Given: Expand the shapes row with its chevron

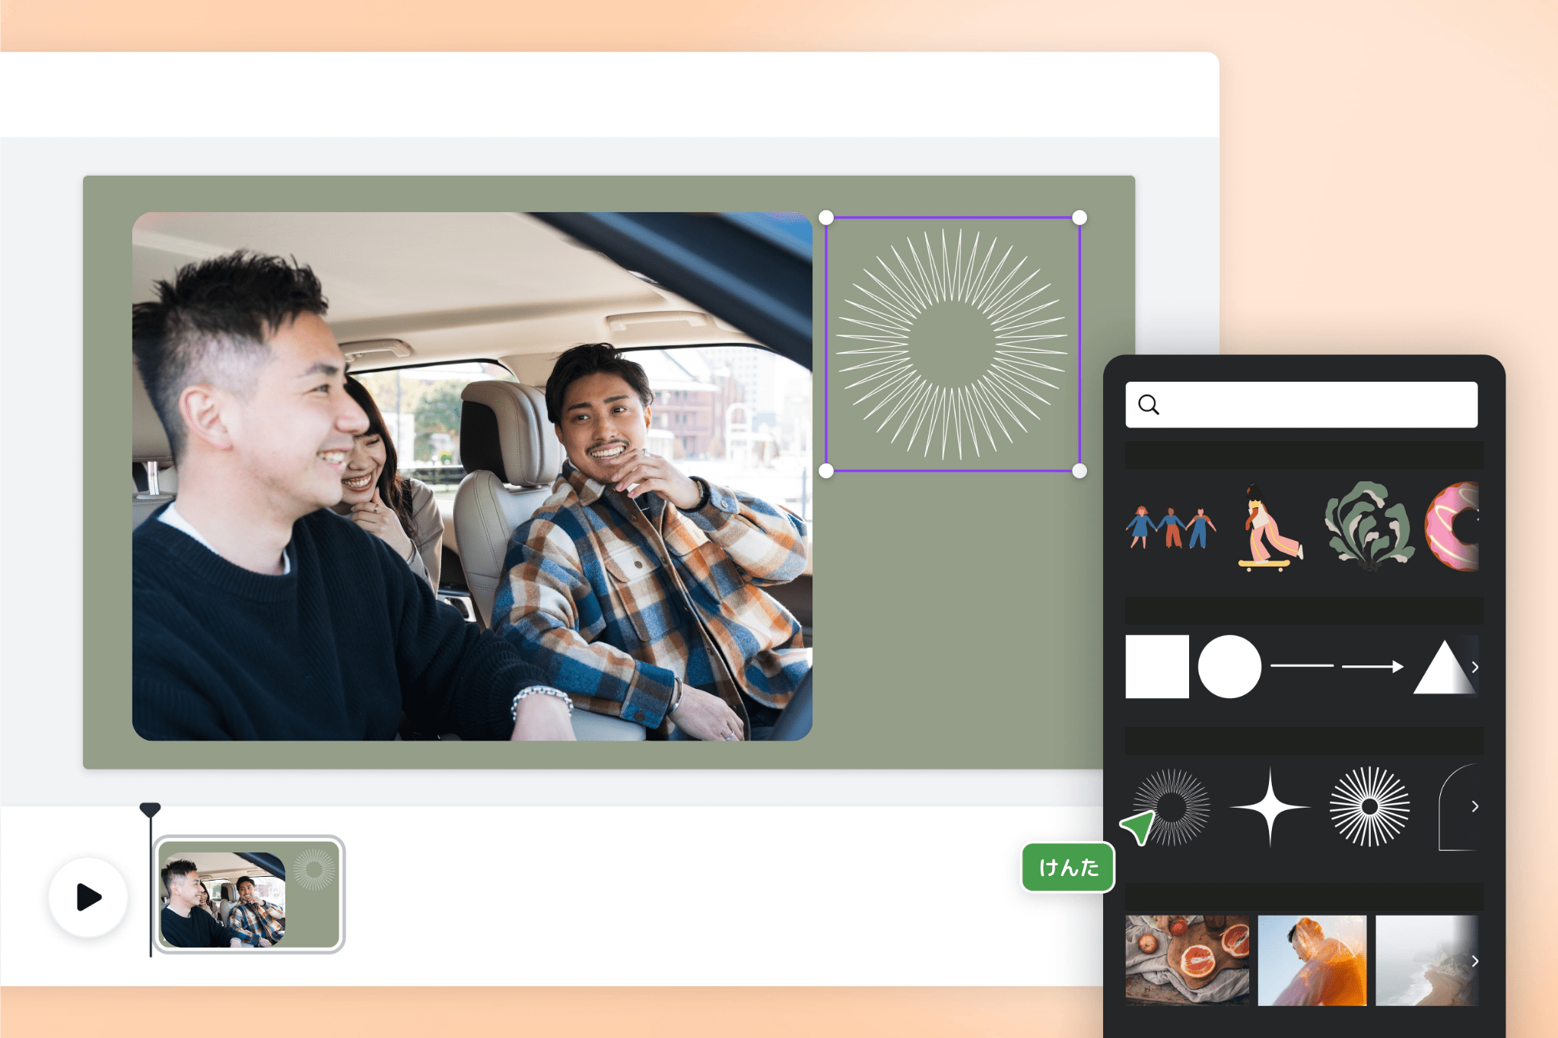Looking at the screenshot, I should 1474,667.
